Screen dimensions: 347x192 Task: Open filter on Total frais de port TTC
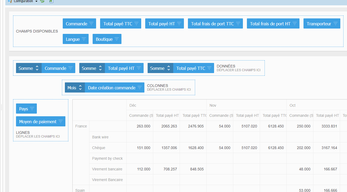(x=238, y=24)
